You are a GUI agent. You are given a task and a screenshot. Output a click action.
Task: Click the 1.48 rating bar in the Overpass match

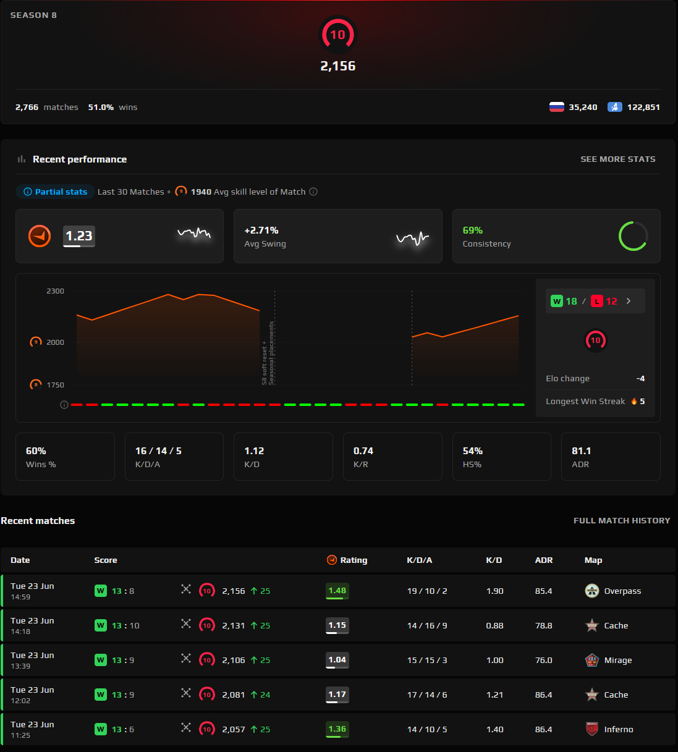pos(337,591)
